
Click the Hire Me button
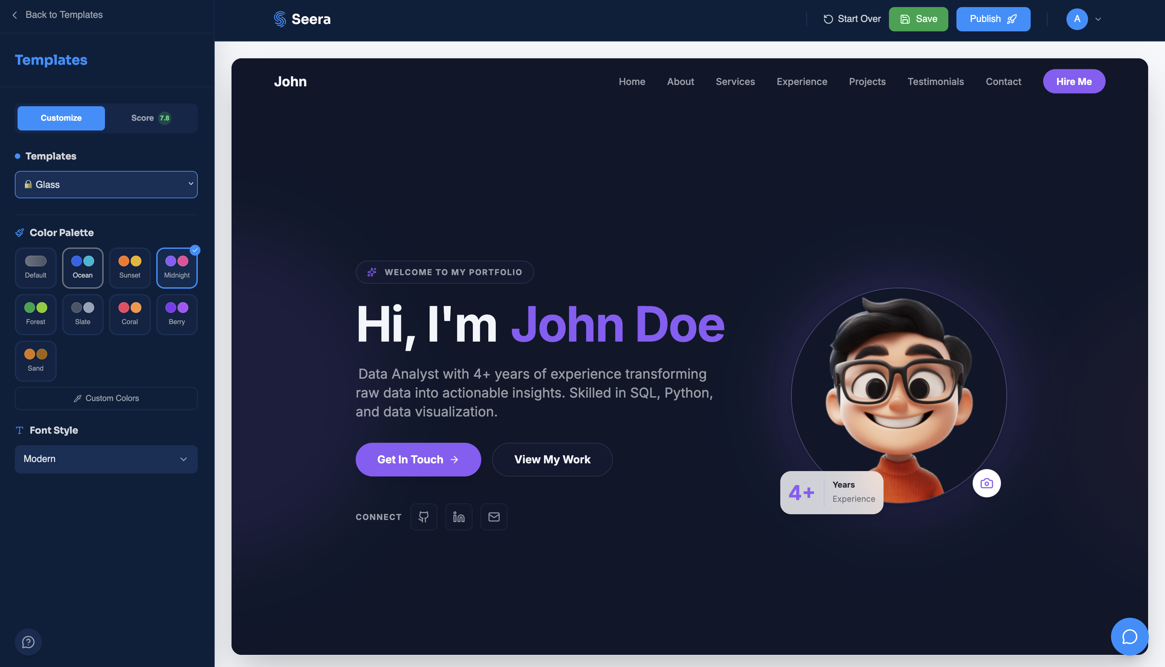pyautogui.click(x=1074, y=82)
